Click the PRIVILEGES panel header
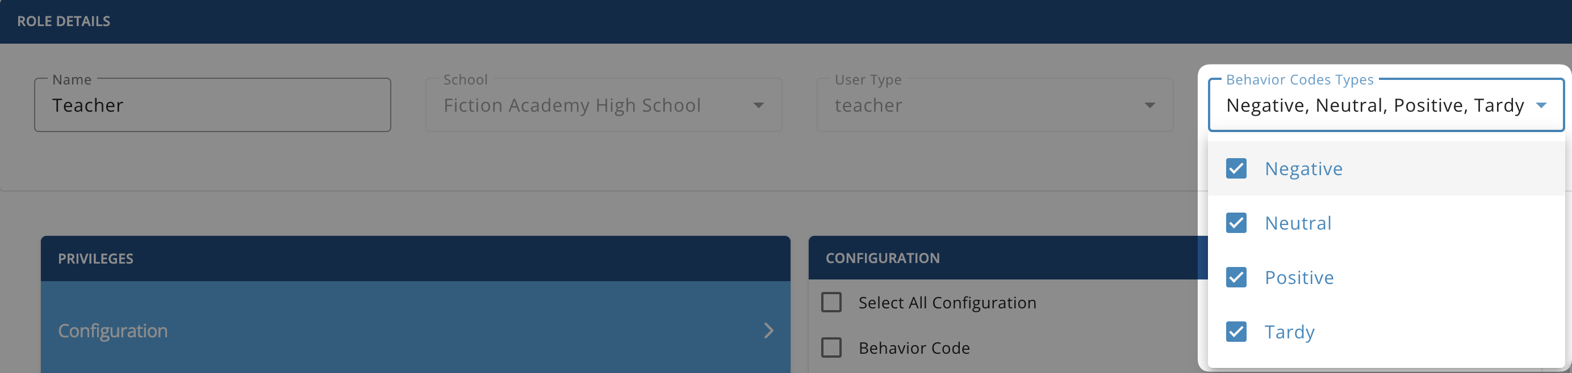The height and width of the screenshot is (373, 1572). 416,258
